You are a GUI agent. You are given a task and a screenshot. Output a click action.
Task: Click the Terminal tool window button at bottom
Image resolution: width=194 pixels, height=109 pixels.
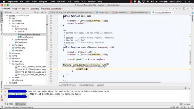21,104
